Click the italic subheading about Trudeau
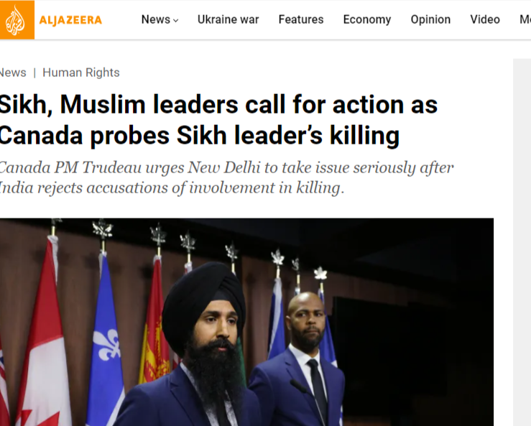Image resolution: width=531 pixels, height=426 pixels. pyautogui.click(x=226, y=177)
